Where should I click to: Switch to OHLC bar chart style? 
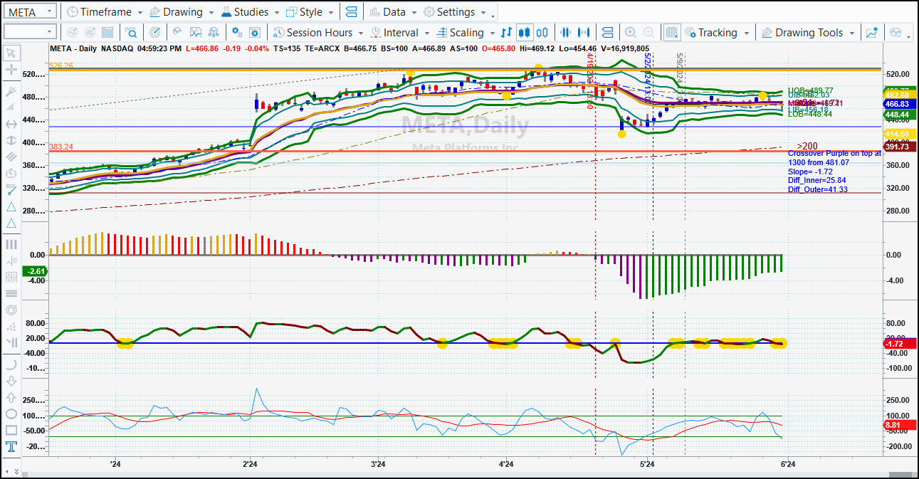(x=507, y=32)
